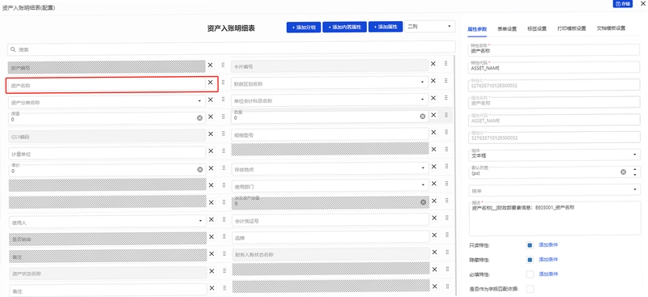This screenshot has height=297, width=648.
Task: Save with the blue 存储 button
Action: click(622, 4)
